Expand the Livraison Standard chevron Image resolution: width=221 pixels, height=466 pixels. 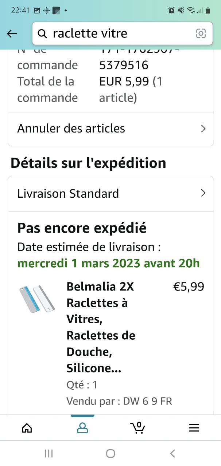pyautogui.click(x=203, y=193)
